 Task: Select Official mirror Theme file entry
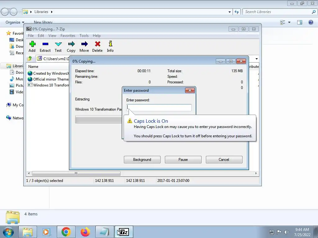[x=49, y=79]
